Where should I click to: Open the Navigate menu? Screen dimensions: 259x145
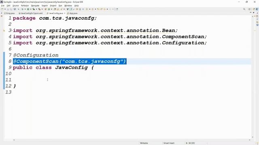35,6
